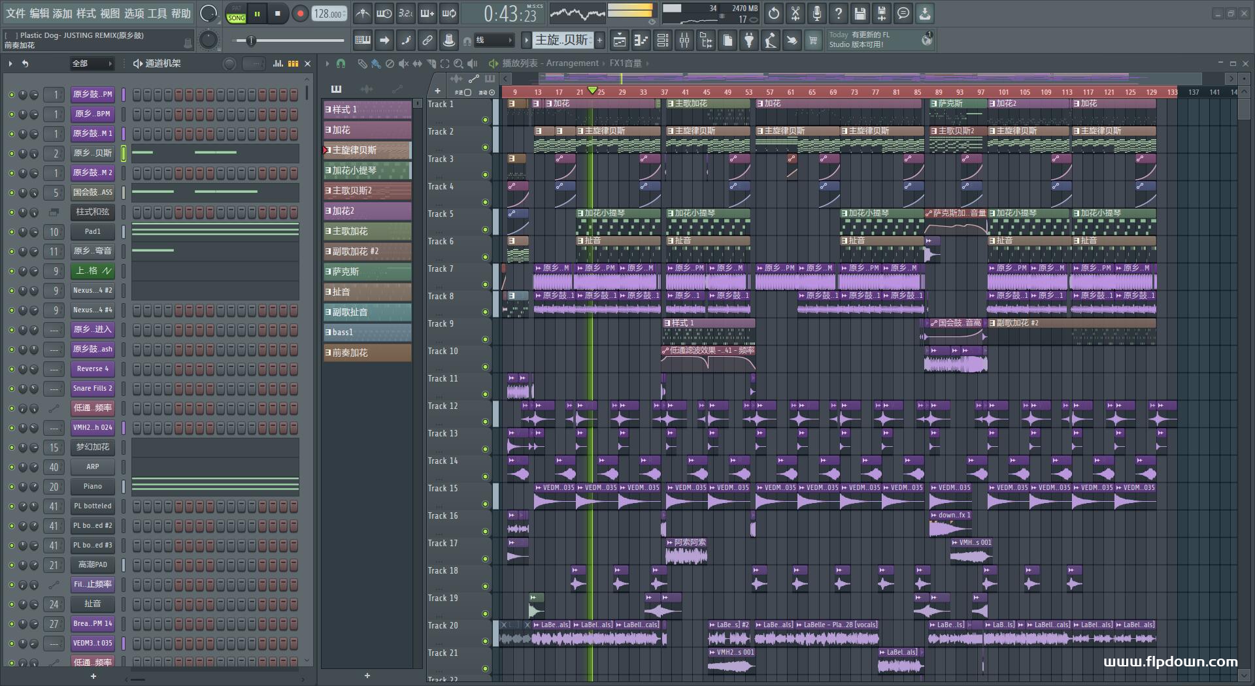This screenshot has height=686, width=1255.
Task: Open the shopping cart content library icon
Action: pyautogui.click(x=813, y=41)
